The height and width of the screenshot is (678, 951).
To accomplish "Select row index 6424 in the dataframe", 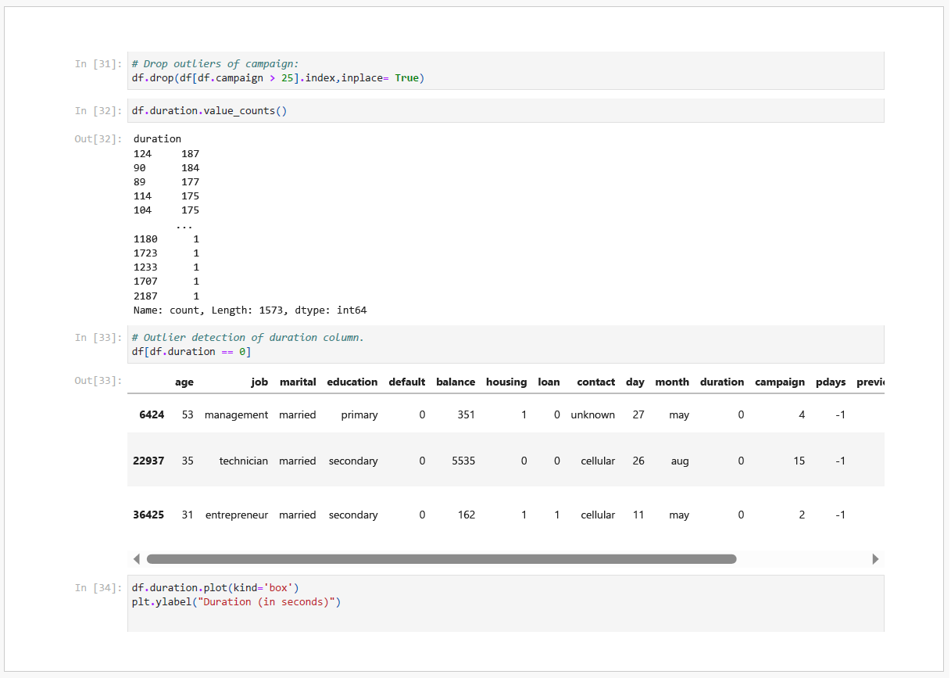I will 152,415.
